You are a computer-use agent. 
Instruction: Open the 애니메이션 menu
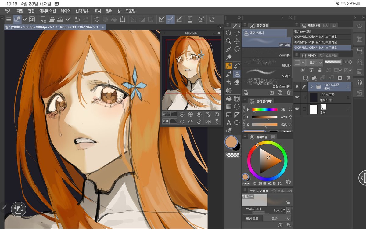tap(48, 11)
